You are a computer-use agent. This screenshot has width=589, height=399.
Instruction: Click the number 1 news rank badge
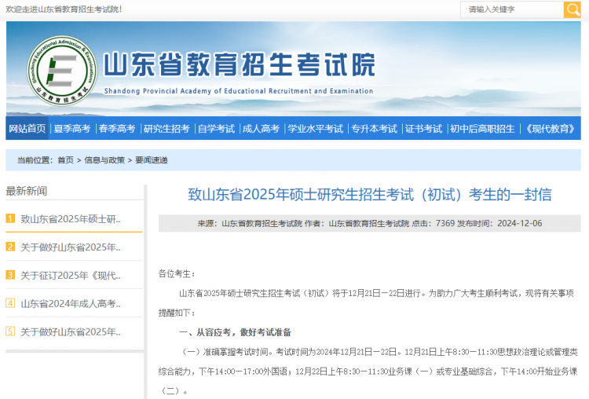10,218
